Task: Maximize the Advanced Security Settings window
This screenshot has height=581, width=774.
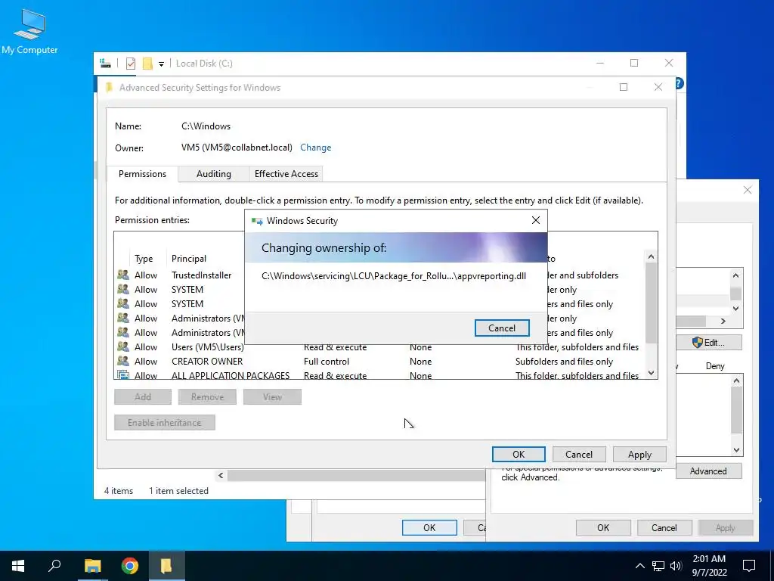Action: 624,87
